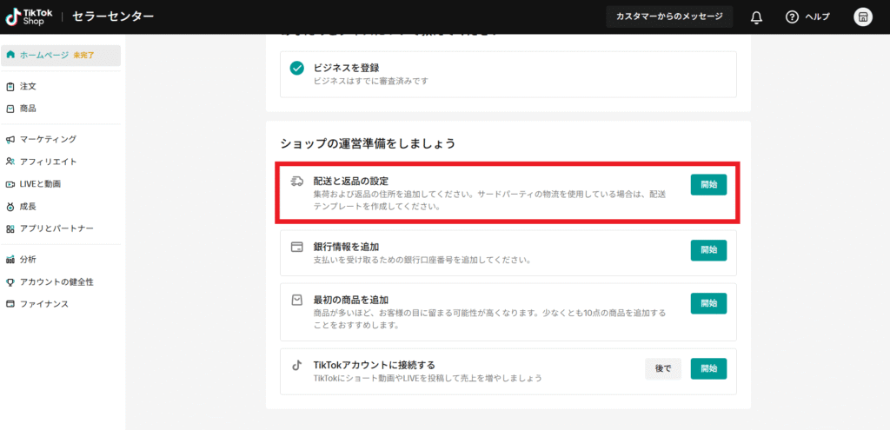Click 開始 for TikTokアカウントに接続する

pos(708,368)
